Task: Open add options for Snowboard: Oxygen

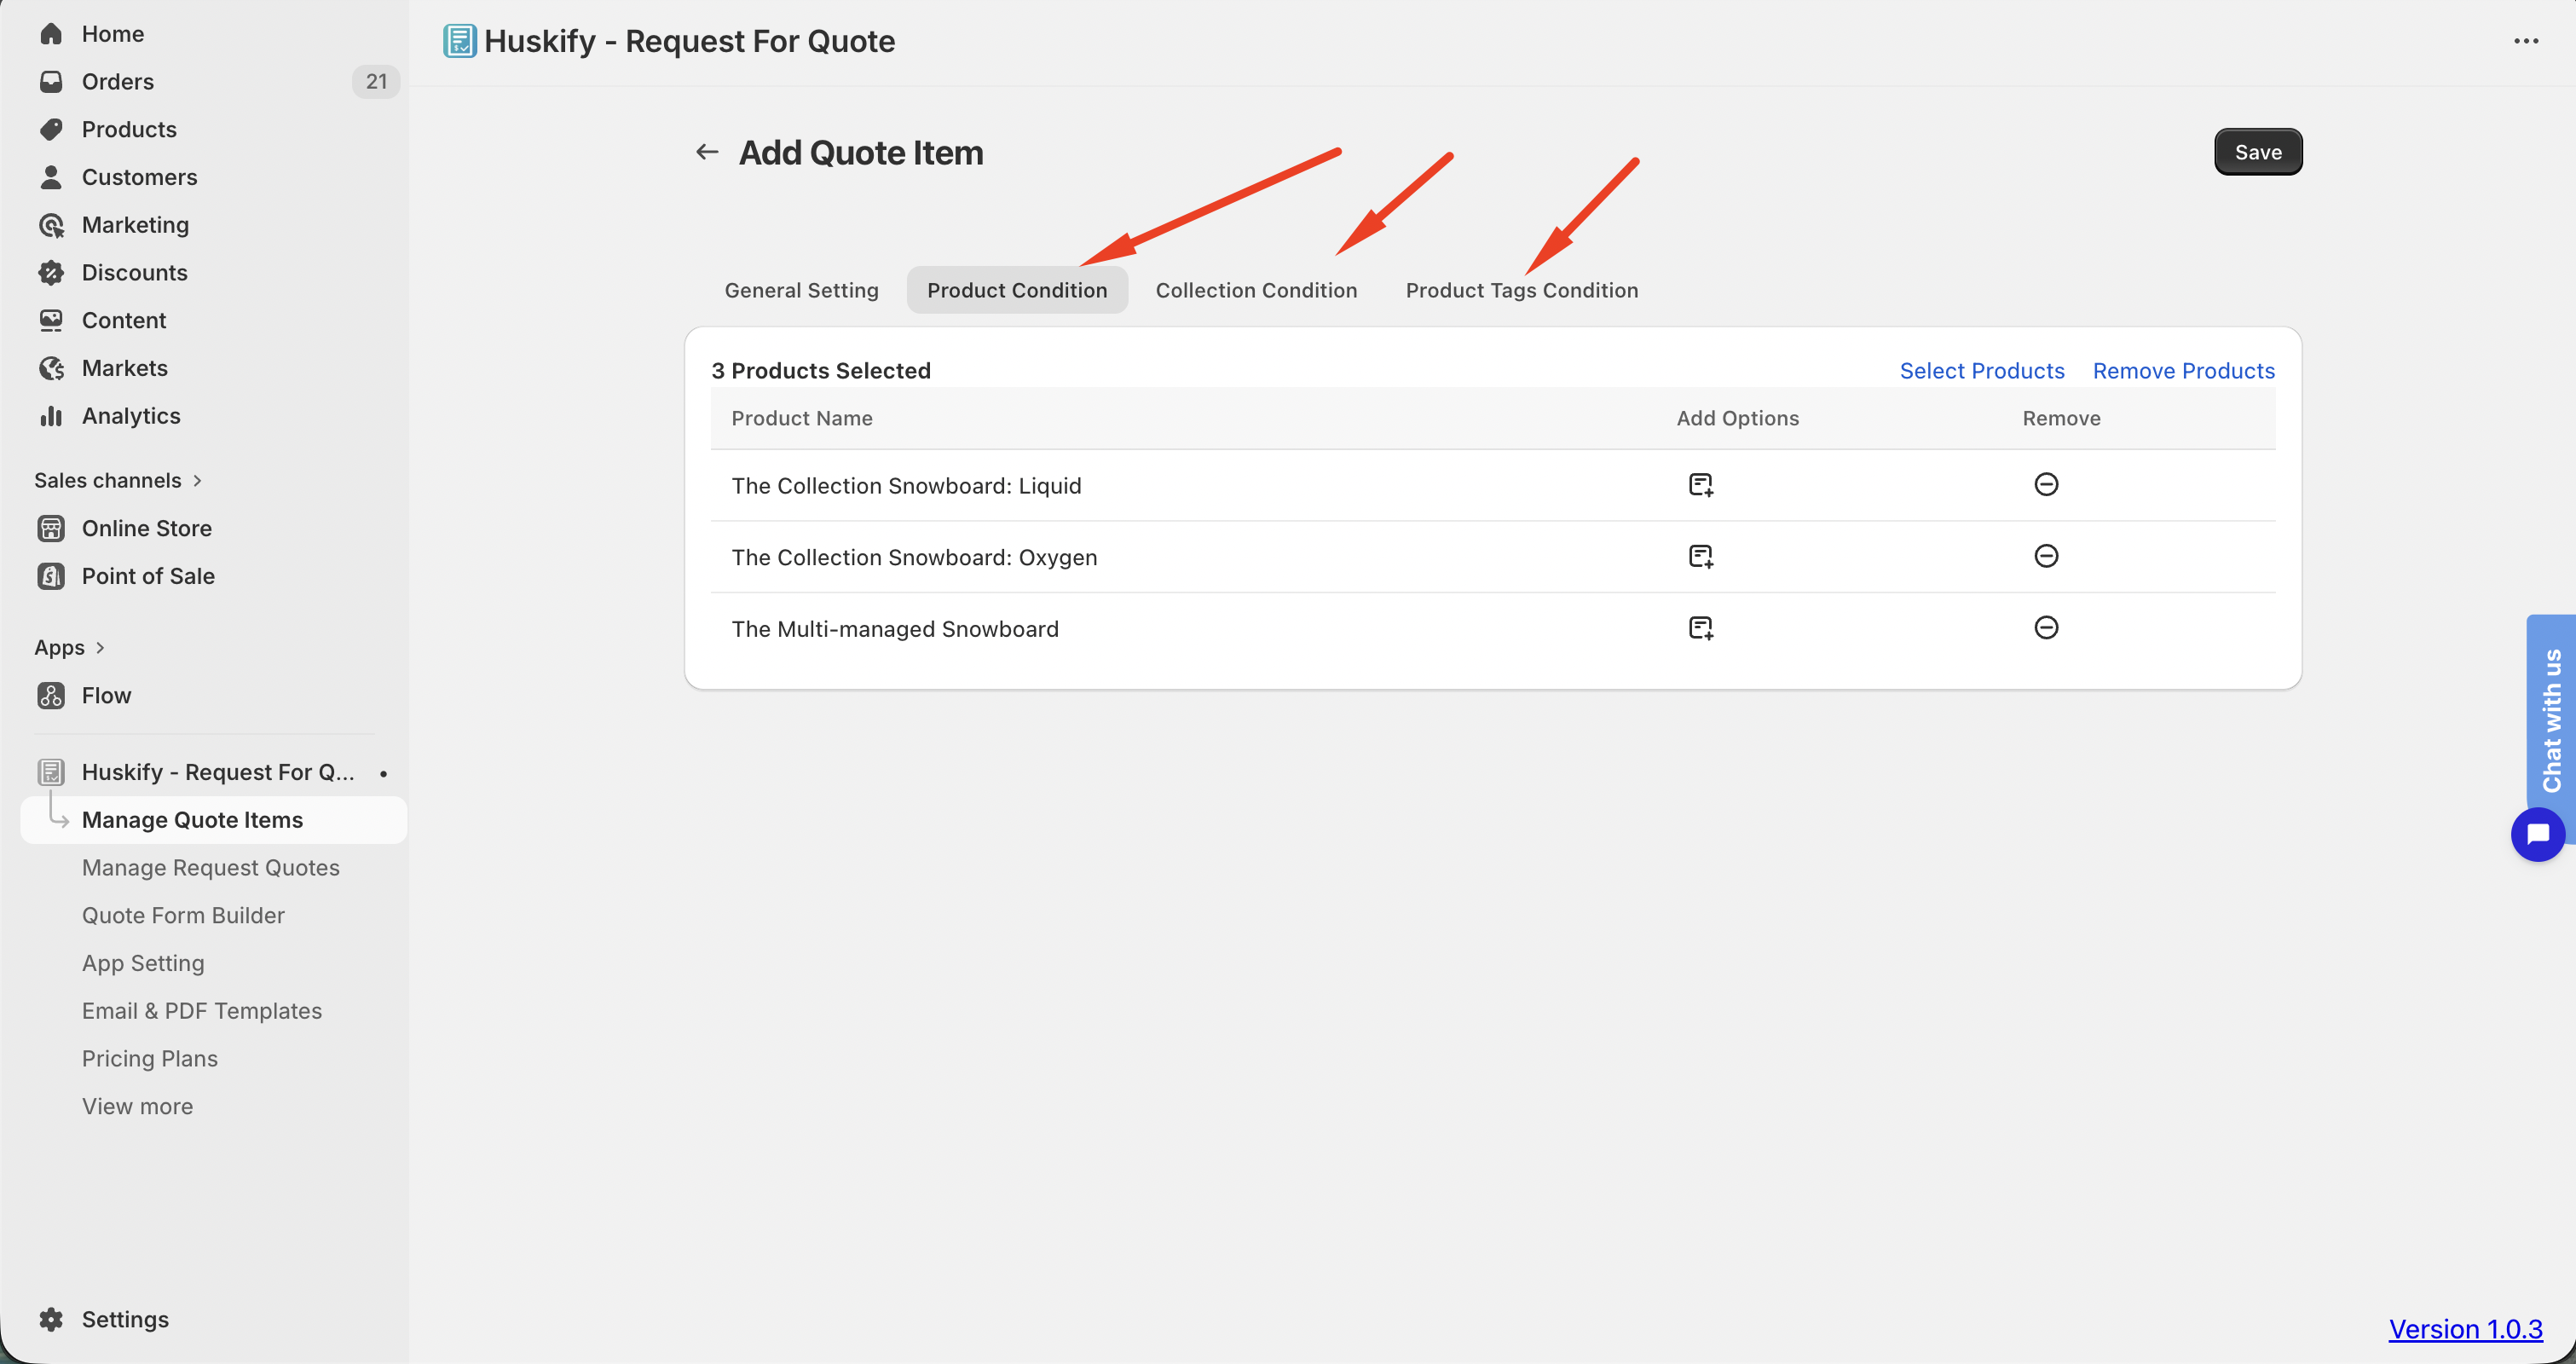Action: pyautogui.click(x=1700, y=556)
